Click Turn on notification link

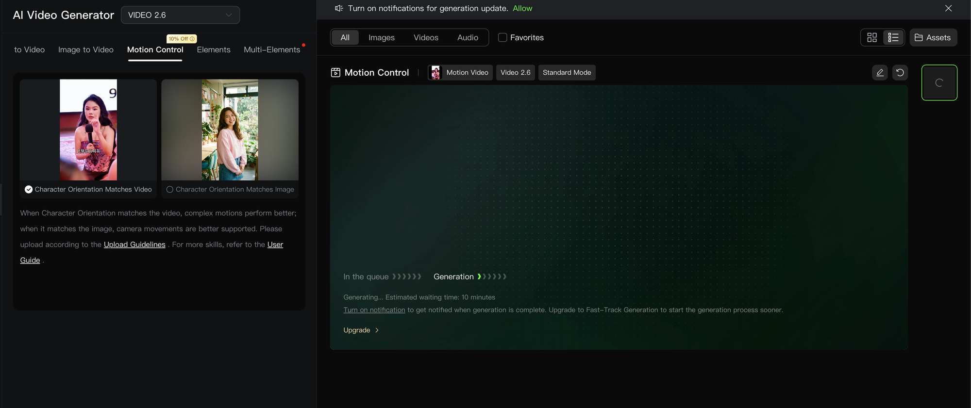tap(374, 310)
